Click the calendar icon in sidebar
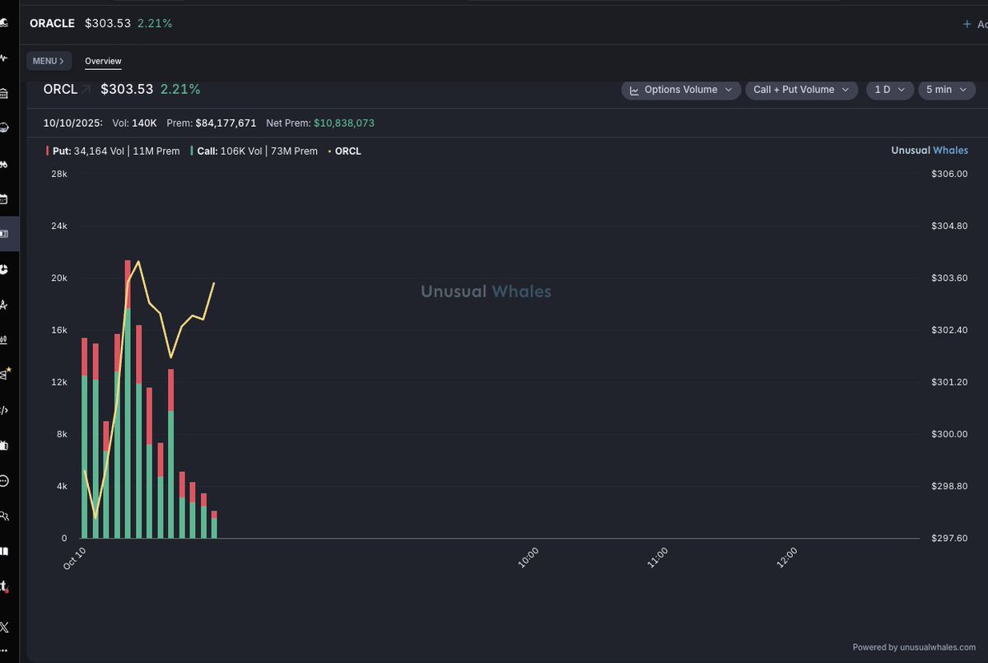Screen dimensions: 988x663 tap(4, 198)
